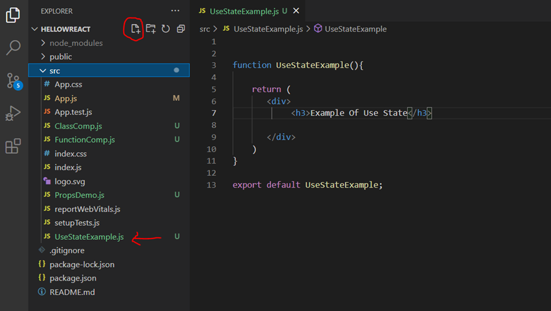This screenshot has height=311, width=551.
Task: Collapse all folders in Explorer
Action: (x=181, y=28)
